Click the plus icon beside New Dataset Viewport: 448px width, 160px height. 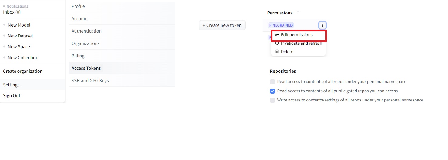4,36
